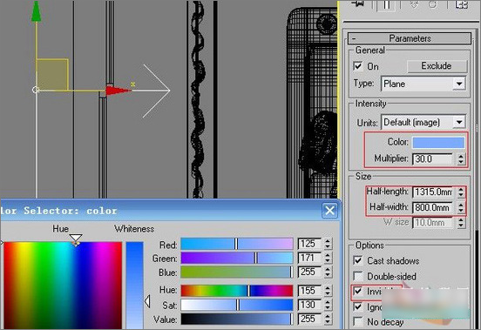Click the Green spinner up arrow

pos(328,255)
